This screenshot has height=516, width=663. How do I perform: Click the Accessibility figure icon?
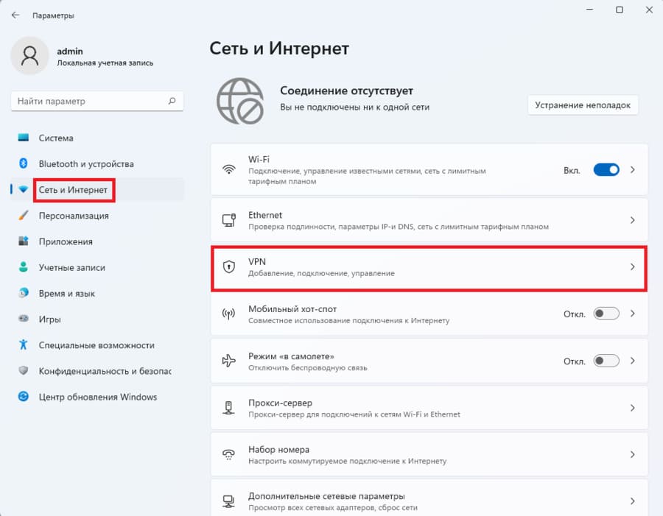pos(24,344)
